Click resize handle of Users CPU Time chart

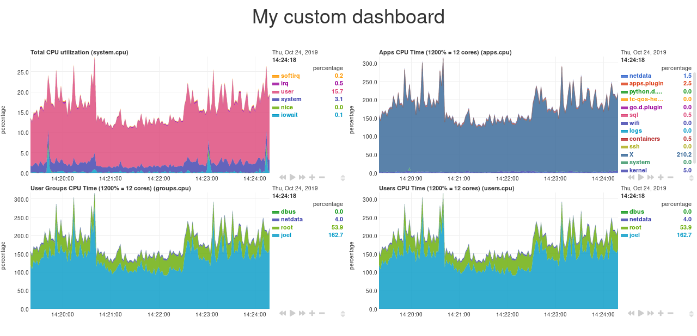pyautogui.click(x=691, y=313)
